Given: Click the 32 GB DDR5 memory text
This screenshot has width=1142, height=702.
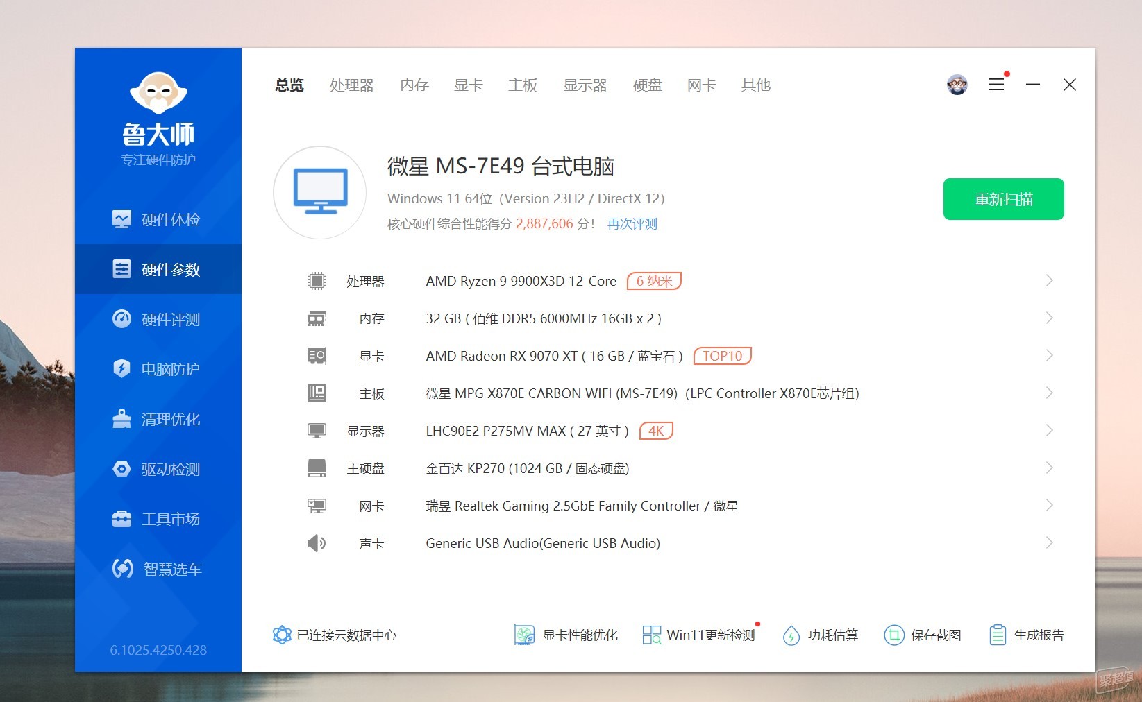Looking at the screenshot, I should click(544, 318).
